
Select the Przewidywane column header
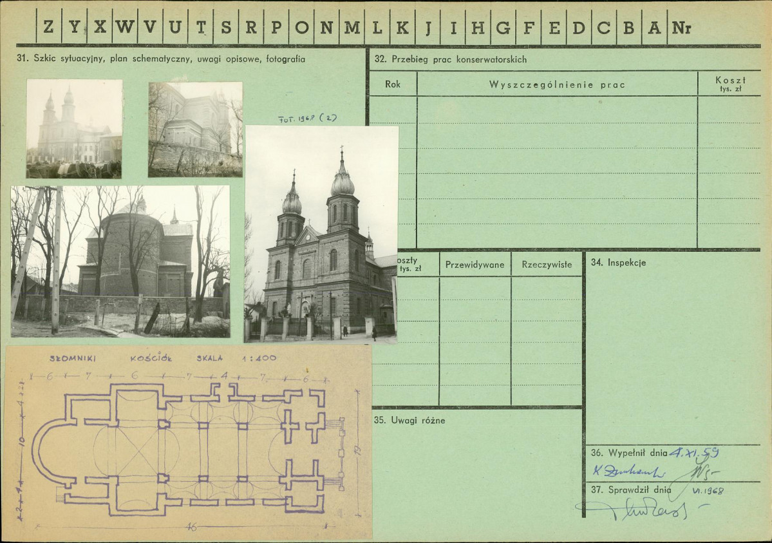pos(475,265)
